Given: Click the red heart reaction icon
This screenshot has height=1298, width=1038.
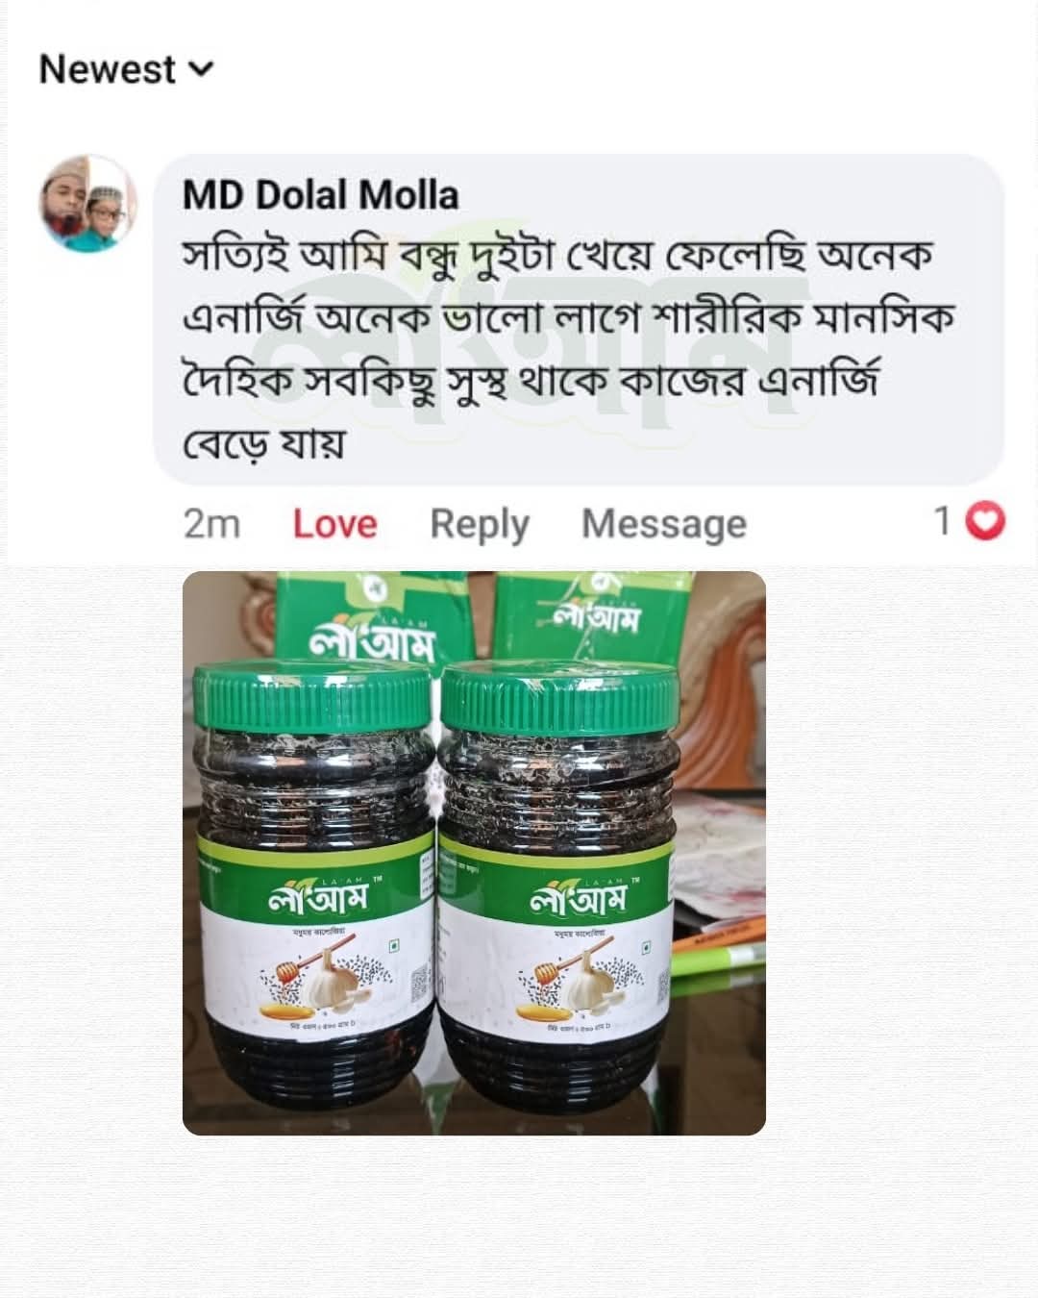Looking at the screenshot, I should tap(985, 521).
